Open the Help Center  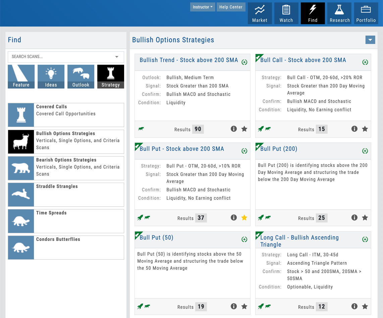coord(231,7)
